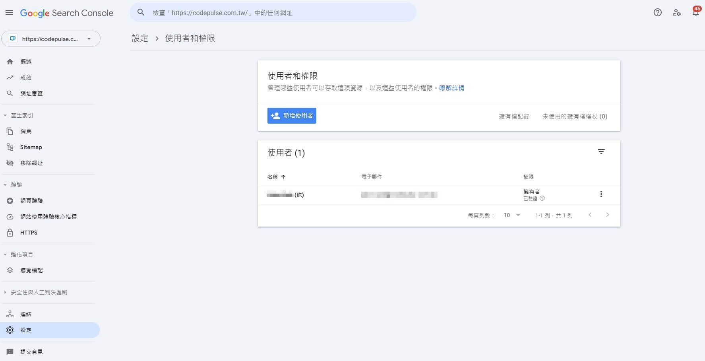Image resolution: width=705 pixels, height=361 pixels.
Task: Click the trend icon next to 成效
Action: tap(10, 78)
